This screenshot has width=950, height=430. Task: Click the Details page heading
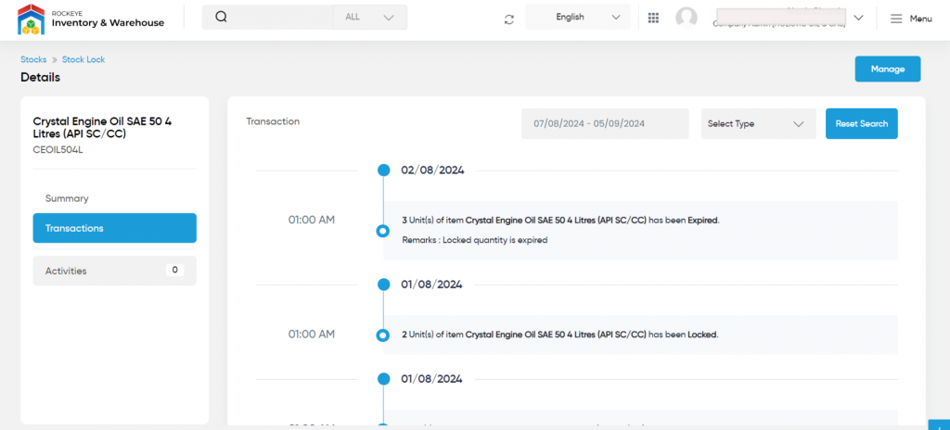click(41, 78)
